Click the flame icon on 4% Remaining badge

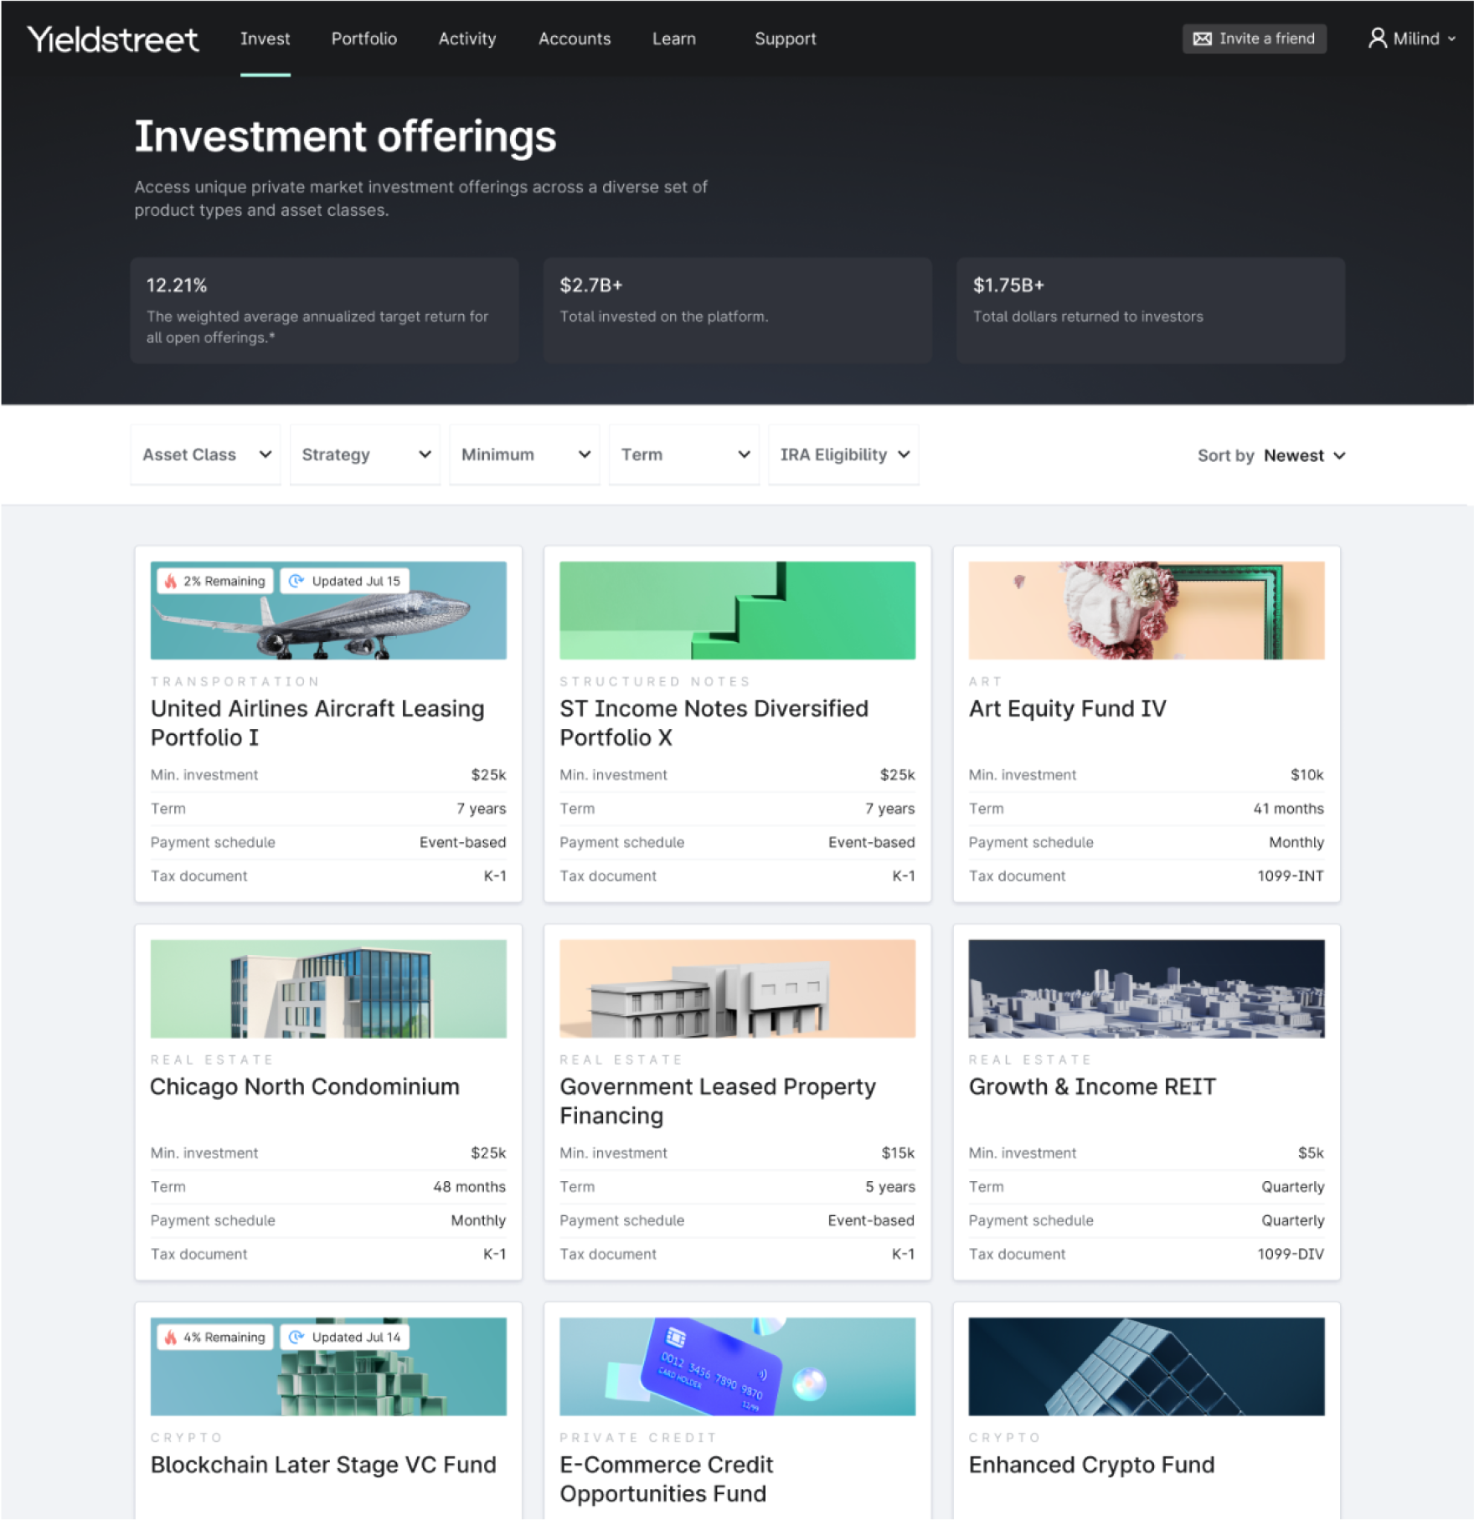pos(171,1338)
